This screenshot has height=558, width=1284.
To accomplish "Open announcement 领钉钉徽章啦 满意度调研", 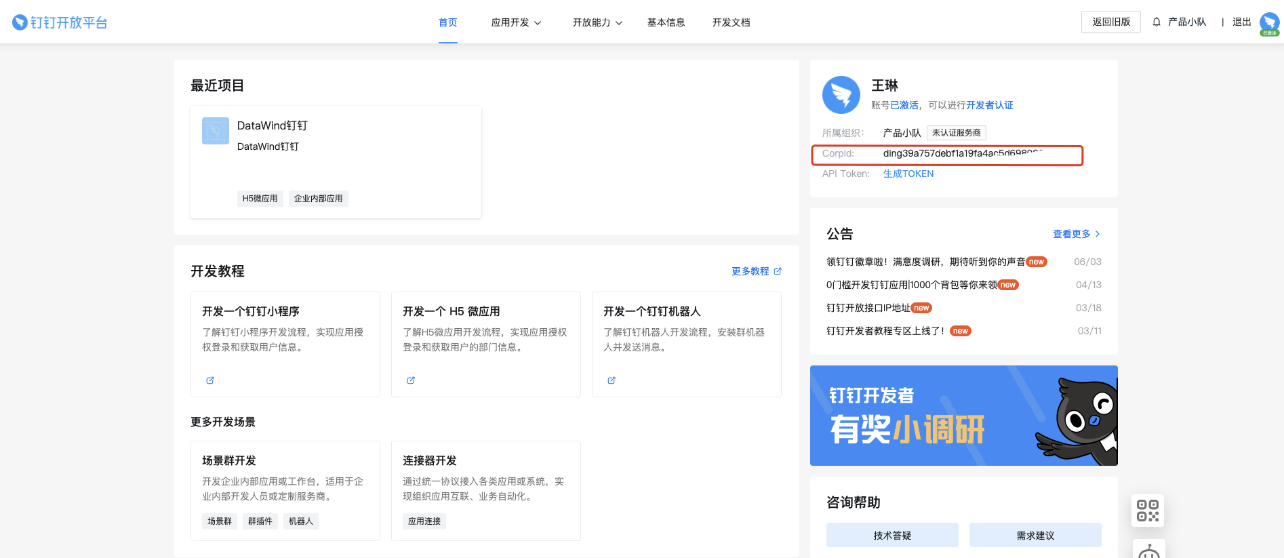I will (925, 262).
